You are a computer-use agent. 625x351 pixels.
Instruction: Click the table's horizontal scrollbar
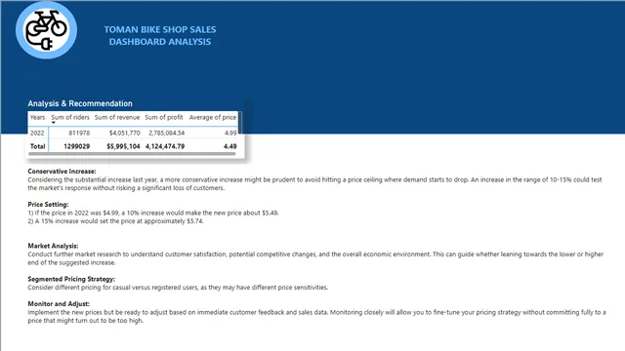tap(132, 154)
